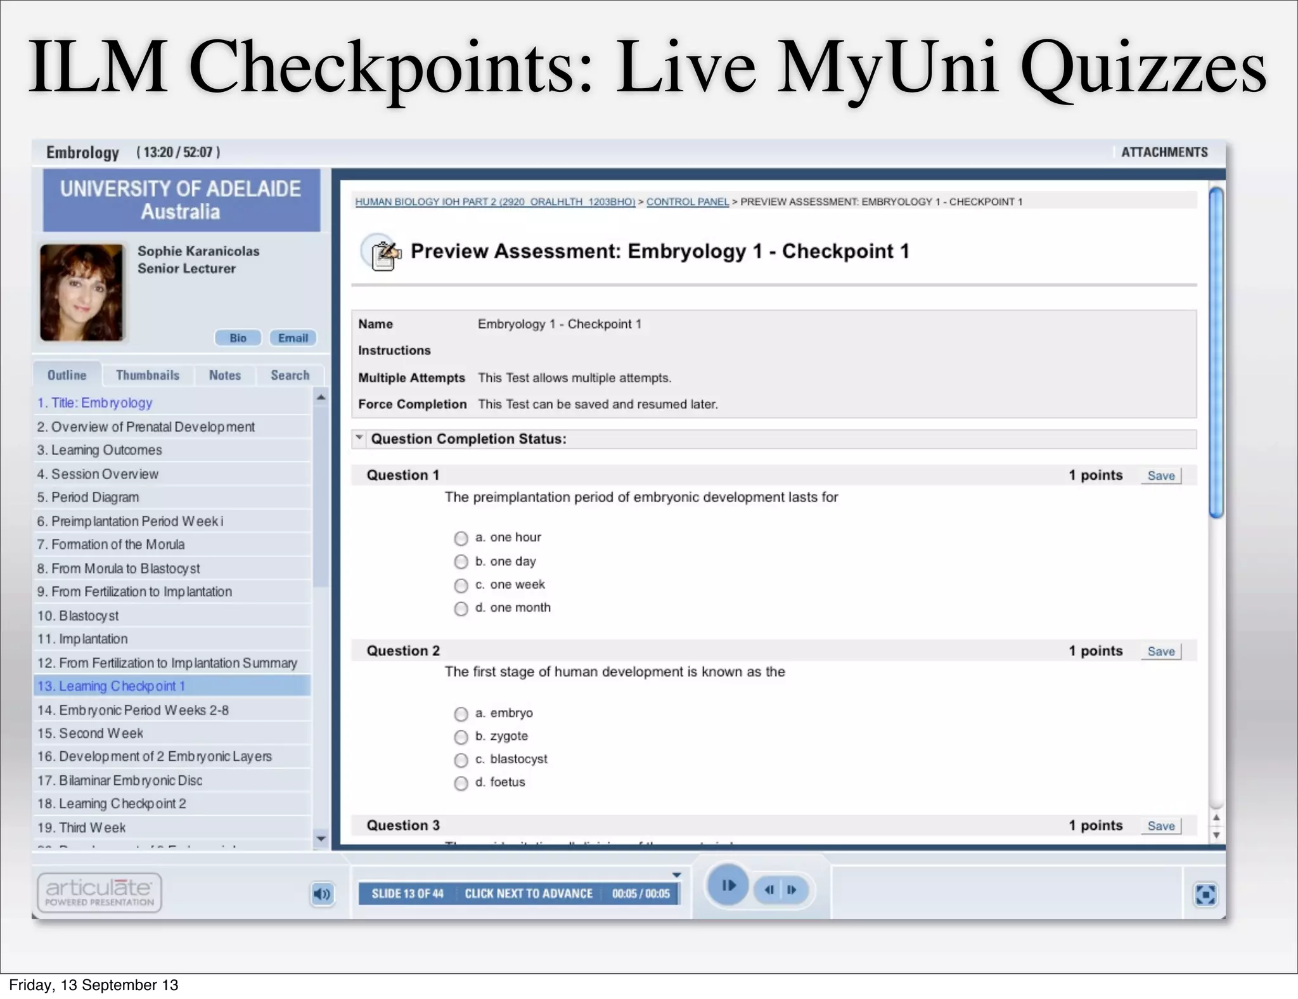Viewport: 1298px width, 999px height.
Task: Open 2. Overview of Prenatal Development
Action: tap(172, 427)
